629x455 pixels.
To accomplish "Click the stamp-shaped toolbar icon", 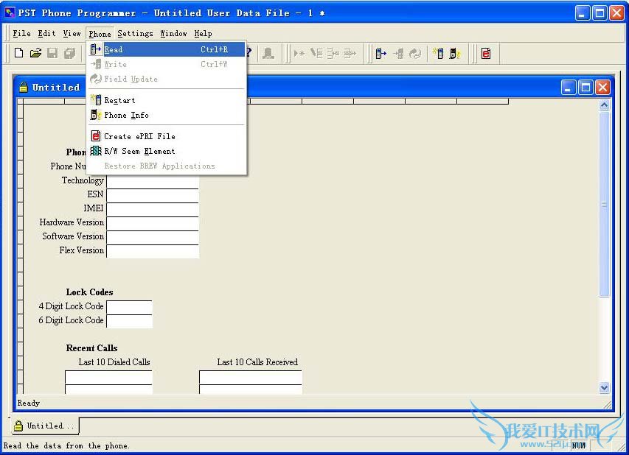I will coord(268,53).
